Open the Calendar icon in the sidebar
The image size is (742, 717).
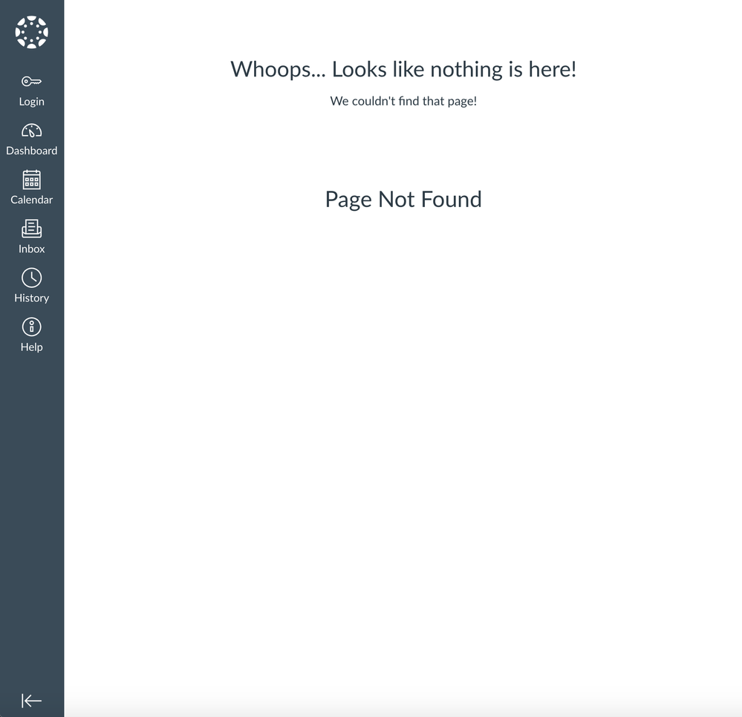point(31,180)
